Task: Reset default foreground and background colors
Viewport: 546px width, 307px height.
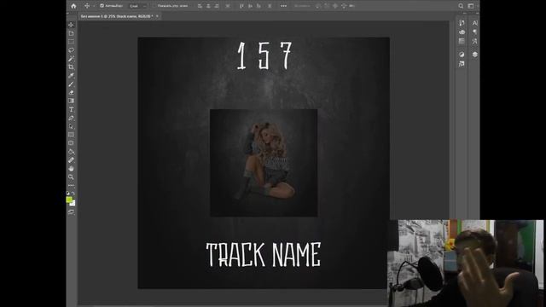Action: click(x=68, y=194)
